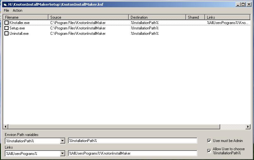Open the Action menu

pyautogui.click(x=17, y=10)
